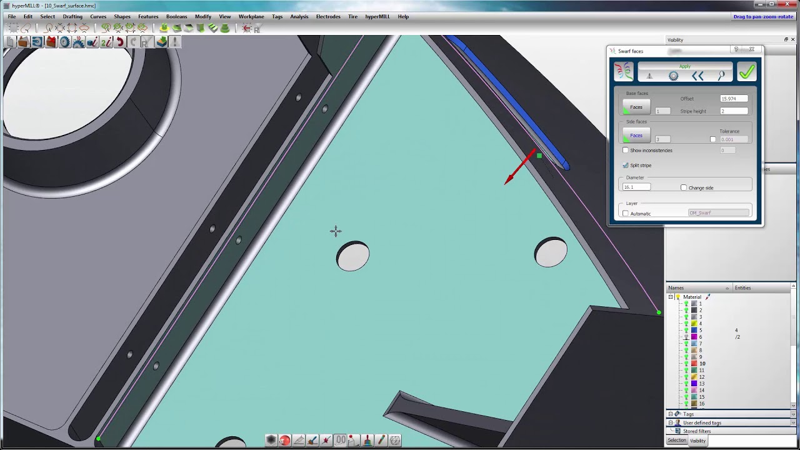Click the warning triangle icon under Apply
800x450 pixels.
tap(649, 76)
